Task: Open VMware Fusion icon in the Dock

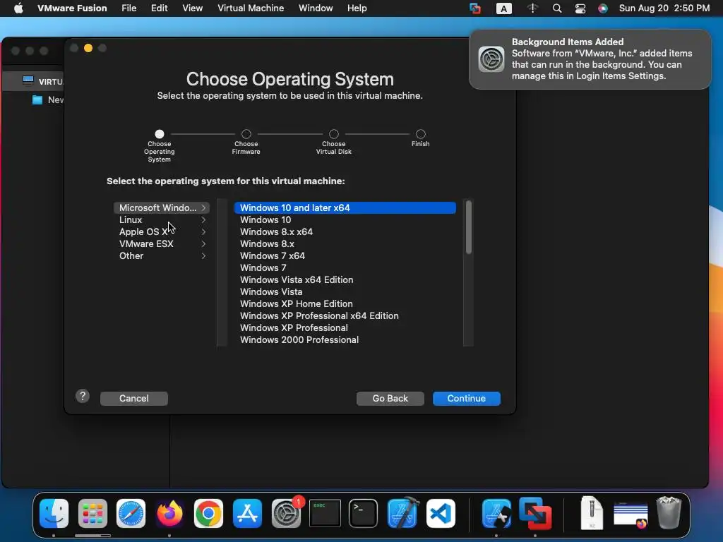Action: (x=535, y=513)
